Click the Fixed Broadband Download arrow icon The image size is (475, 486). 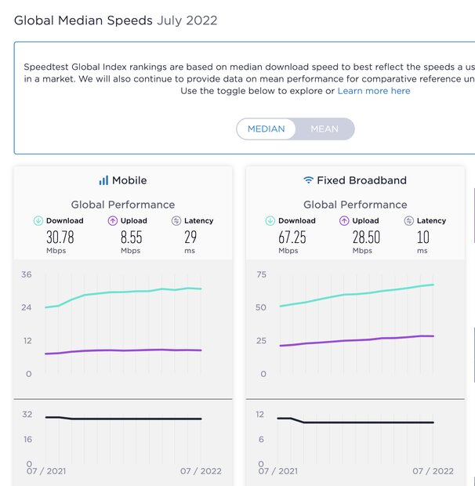(270, 221)
